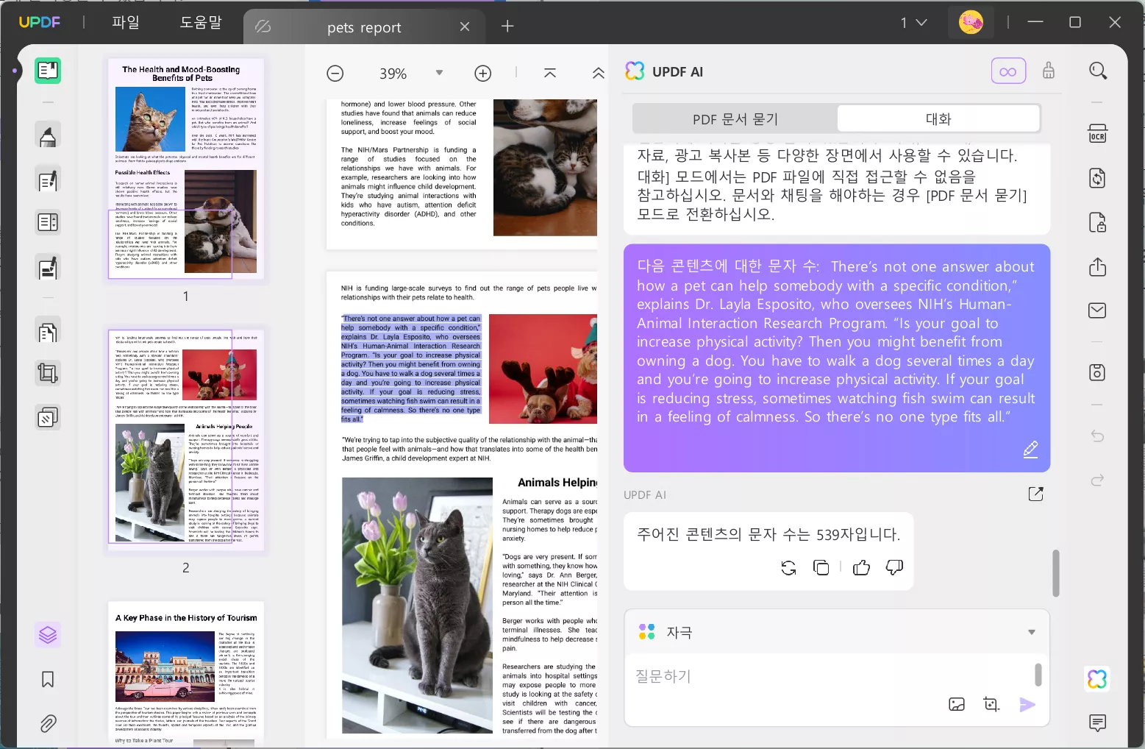This screenshot has width=1145, height=749.
Task: Open the 파일 menu
Action: [126, 23]
